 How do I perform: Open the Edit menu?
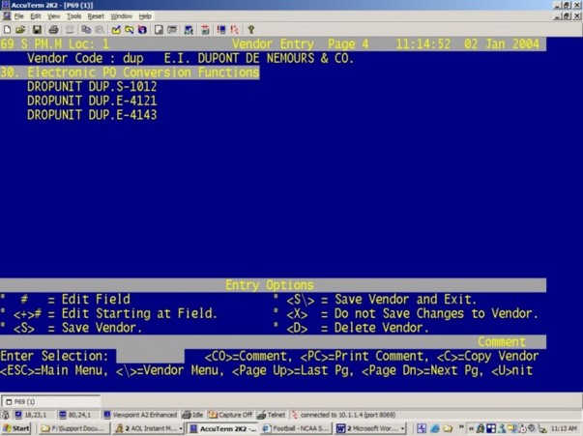[36, 16]
